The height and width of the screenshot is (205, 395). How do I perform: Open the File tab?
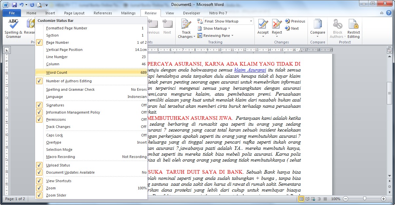tap(12, 13)
